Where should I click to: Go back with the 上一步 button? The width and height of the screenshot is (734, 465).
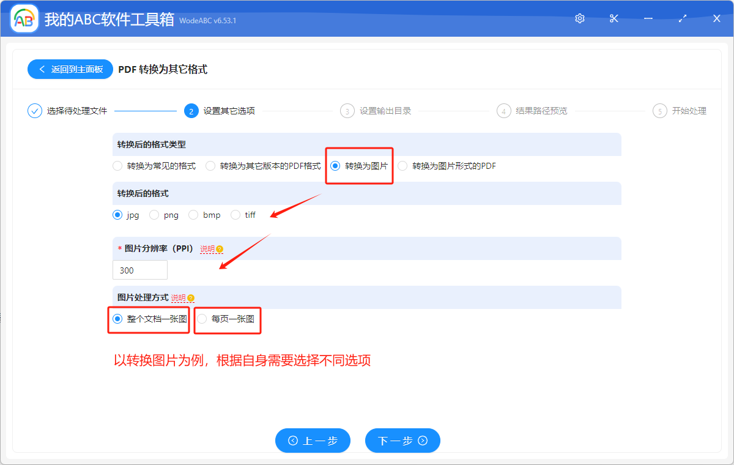tap(313, 441)
